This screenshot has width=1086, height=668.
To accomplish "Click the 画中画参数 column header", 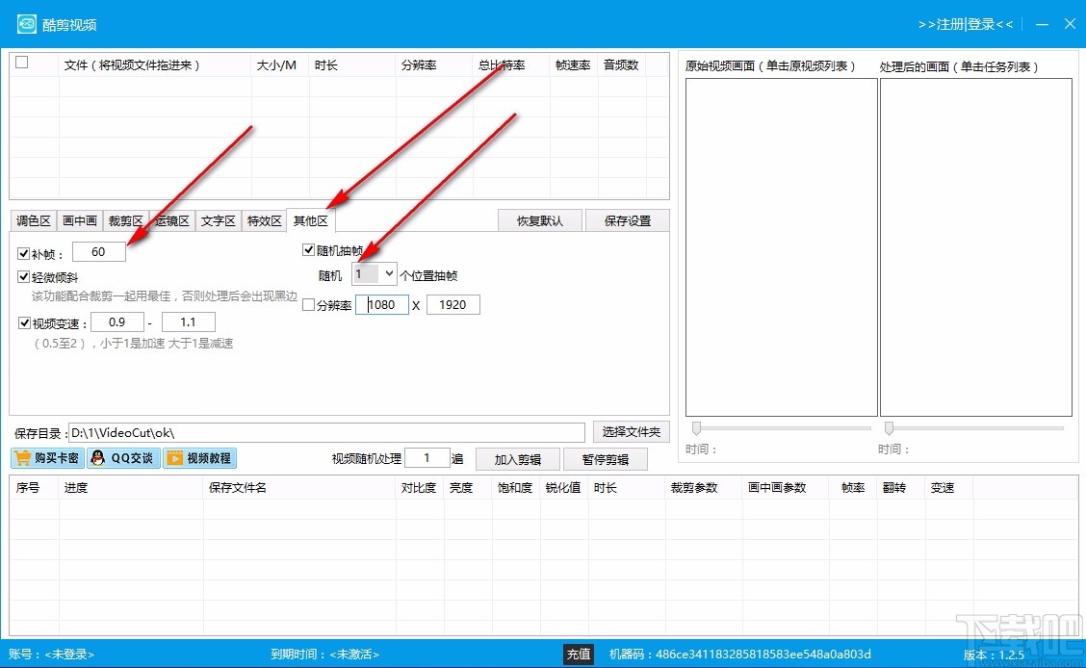I will point(786,487).
